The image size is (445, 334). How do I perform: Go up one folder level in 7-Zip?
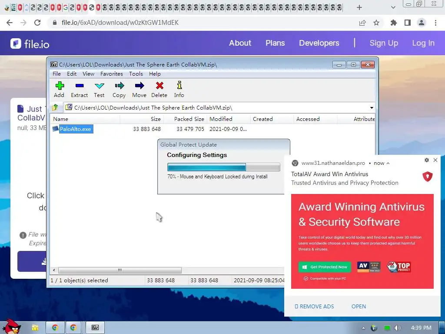[x=55, y=107]
